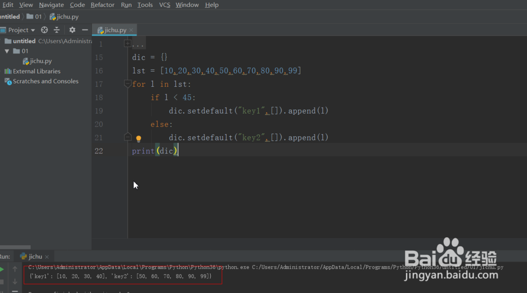Close the jichu run tab
Image resolution: width=527 pixels, height=293 pixels.
[x=47, y=257]
